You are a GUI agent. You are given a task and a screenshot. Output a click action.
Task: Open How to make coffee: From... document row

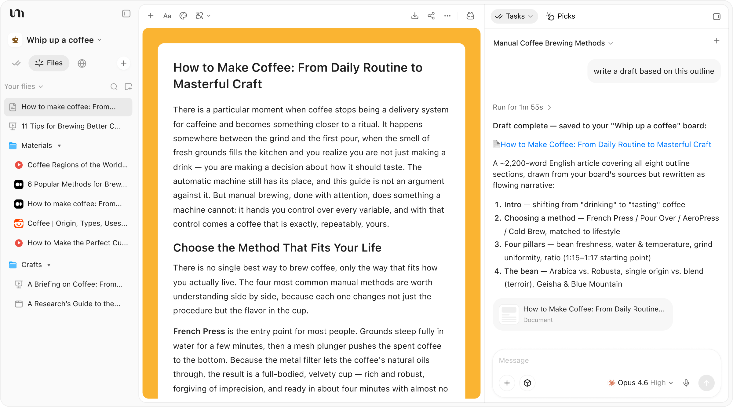tap(68, 107)
